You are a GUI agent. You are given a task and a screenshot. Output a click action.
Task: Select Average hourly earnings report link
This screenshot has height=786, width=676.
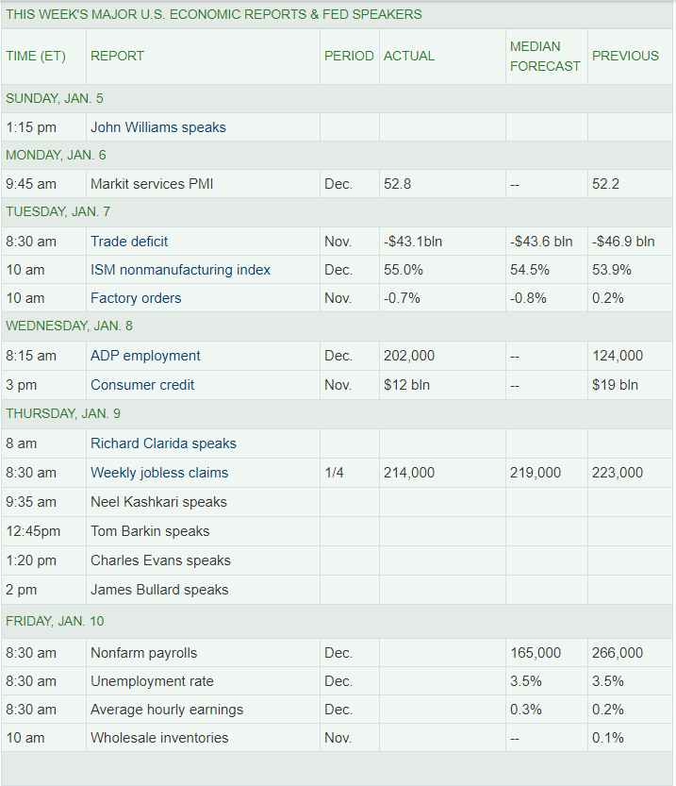tap(167, 710)
